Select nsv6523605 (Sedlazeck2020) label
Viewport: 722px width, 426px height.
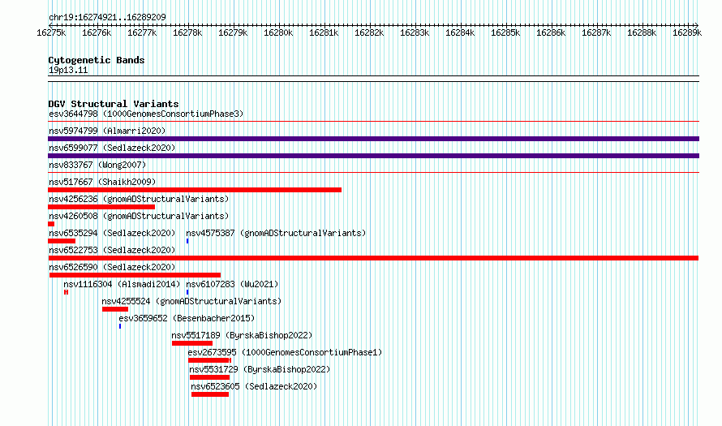pyautogui.click(x=254, y=386)
